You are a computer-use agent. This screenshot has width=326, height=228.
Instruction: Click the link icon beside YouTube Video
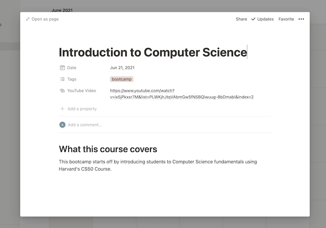(63, 91)
